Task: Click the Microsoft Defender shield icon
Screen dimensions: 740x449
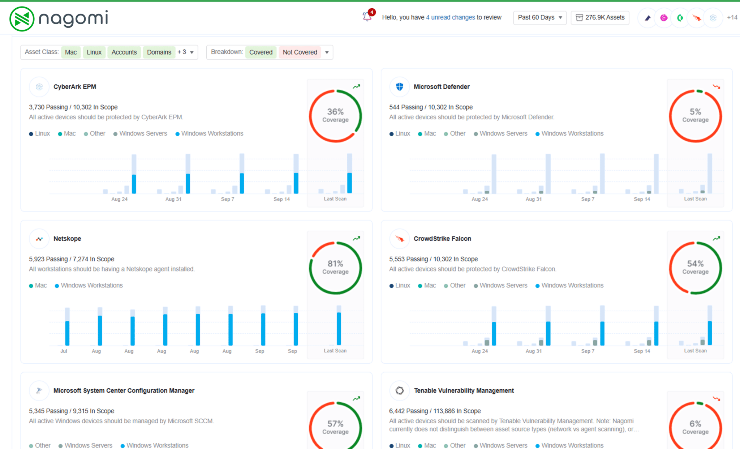Action: pos(399,87)
